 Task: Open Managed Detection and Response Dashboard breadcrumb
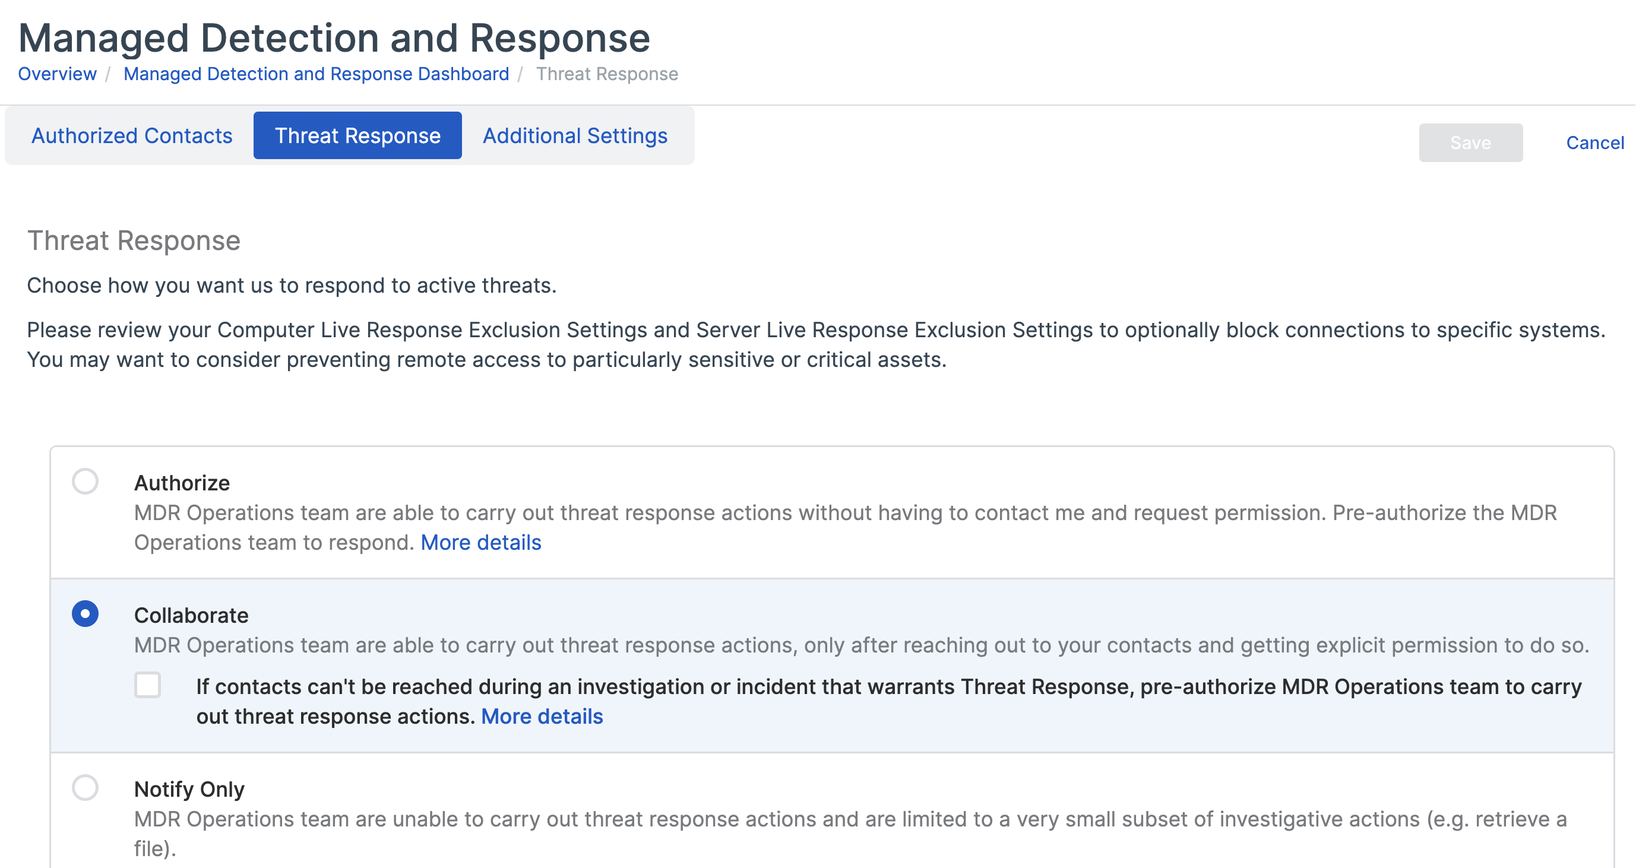pyautogui.click(x=316, y=74)
